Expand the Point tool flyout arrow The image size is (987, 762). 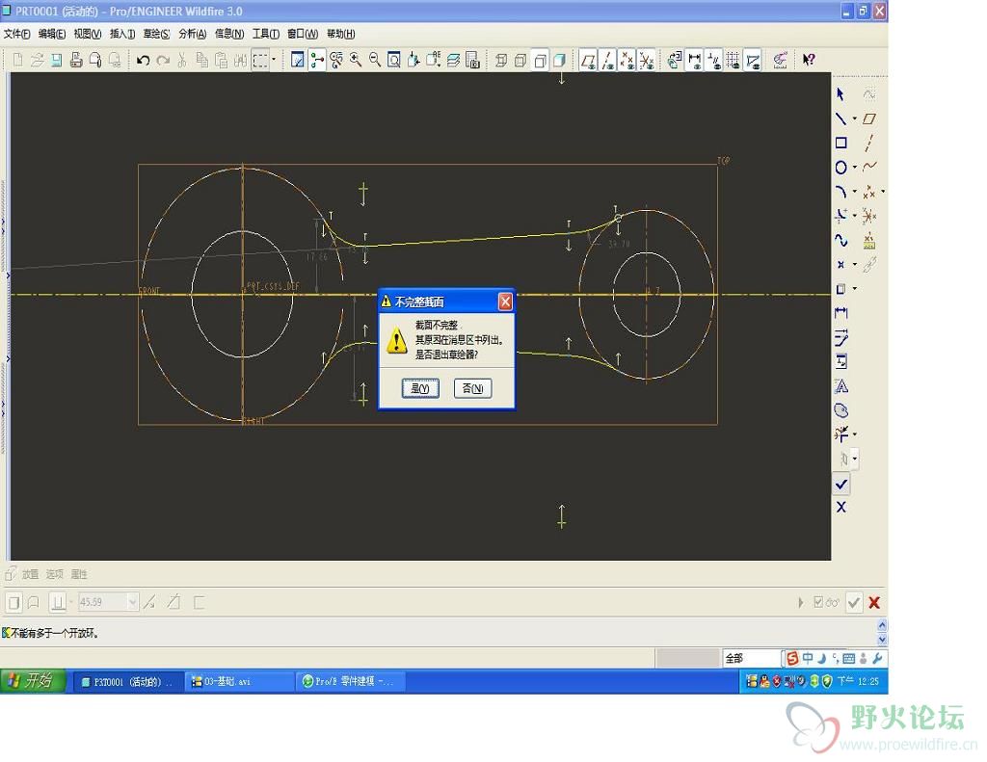pos(854,264)
